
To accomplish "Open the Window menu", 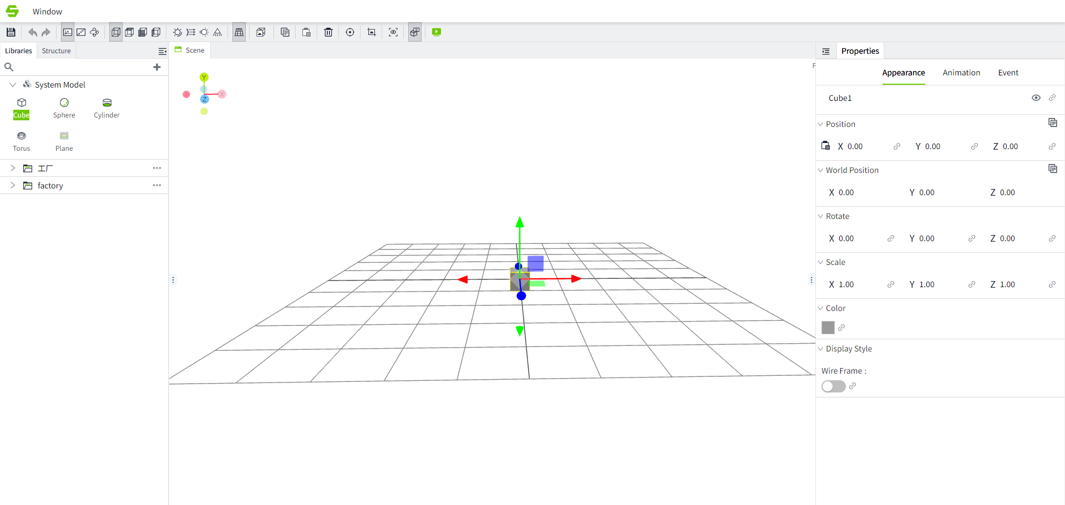I will tap(47, 12).
